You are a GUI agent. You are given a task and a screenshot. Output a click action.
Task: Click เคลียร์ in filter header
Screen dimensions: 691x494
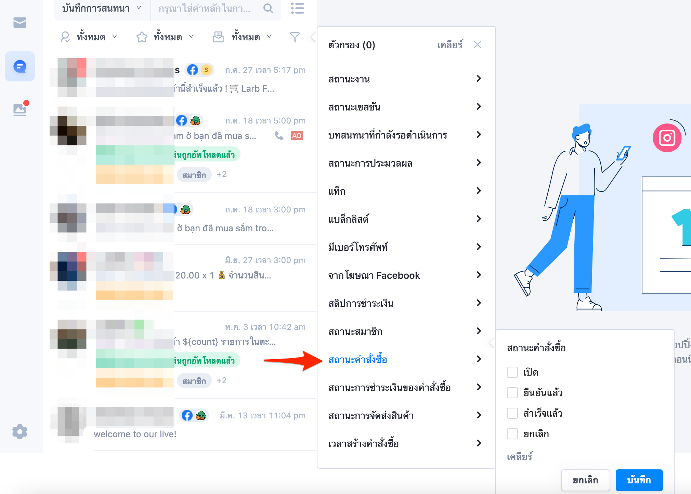pos(450,44)
